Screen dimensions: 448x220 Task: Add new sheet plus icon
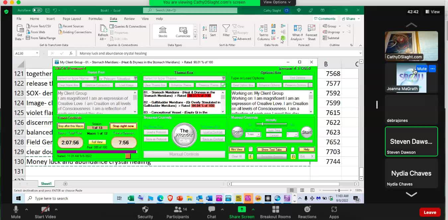[x=65, y=184]
